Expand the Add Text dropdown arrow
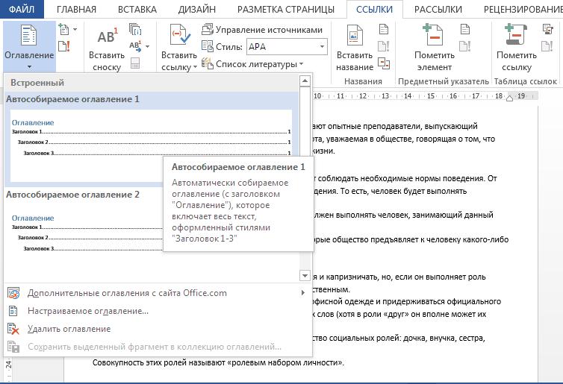 (x=75, y=29)
